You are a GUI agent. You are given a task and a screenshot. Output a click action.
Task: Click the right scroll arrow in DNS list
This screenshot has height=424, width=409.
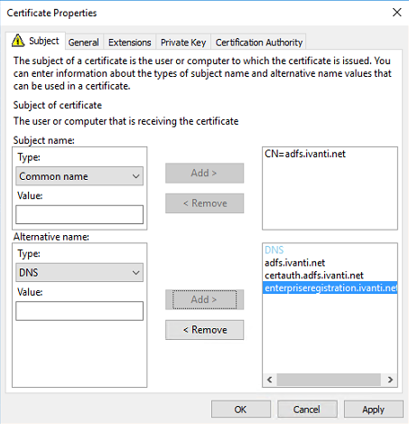click(x=390, y=380)
